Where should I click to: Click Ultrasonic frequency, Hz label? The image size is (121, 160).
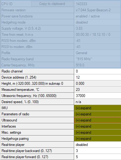tap(29, 96)
